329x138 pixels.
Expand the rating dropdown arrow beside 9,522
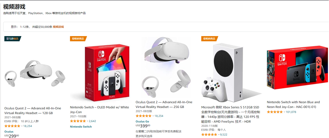(x=219, y=135)
